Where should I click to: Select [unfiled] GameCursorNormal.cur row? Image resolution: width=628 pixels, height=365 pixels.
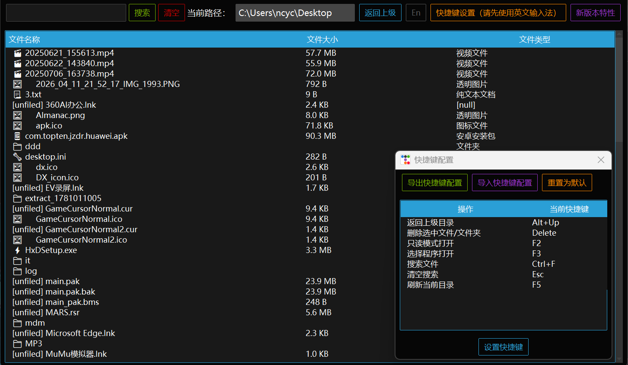(x=201, y=209)
